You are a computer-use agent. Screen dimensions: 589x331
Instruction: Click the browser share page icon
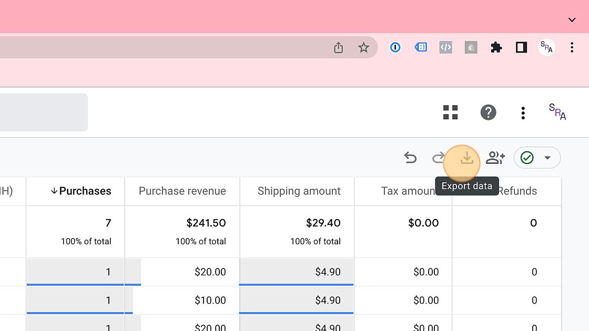[338, 48]
